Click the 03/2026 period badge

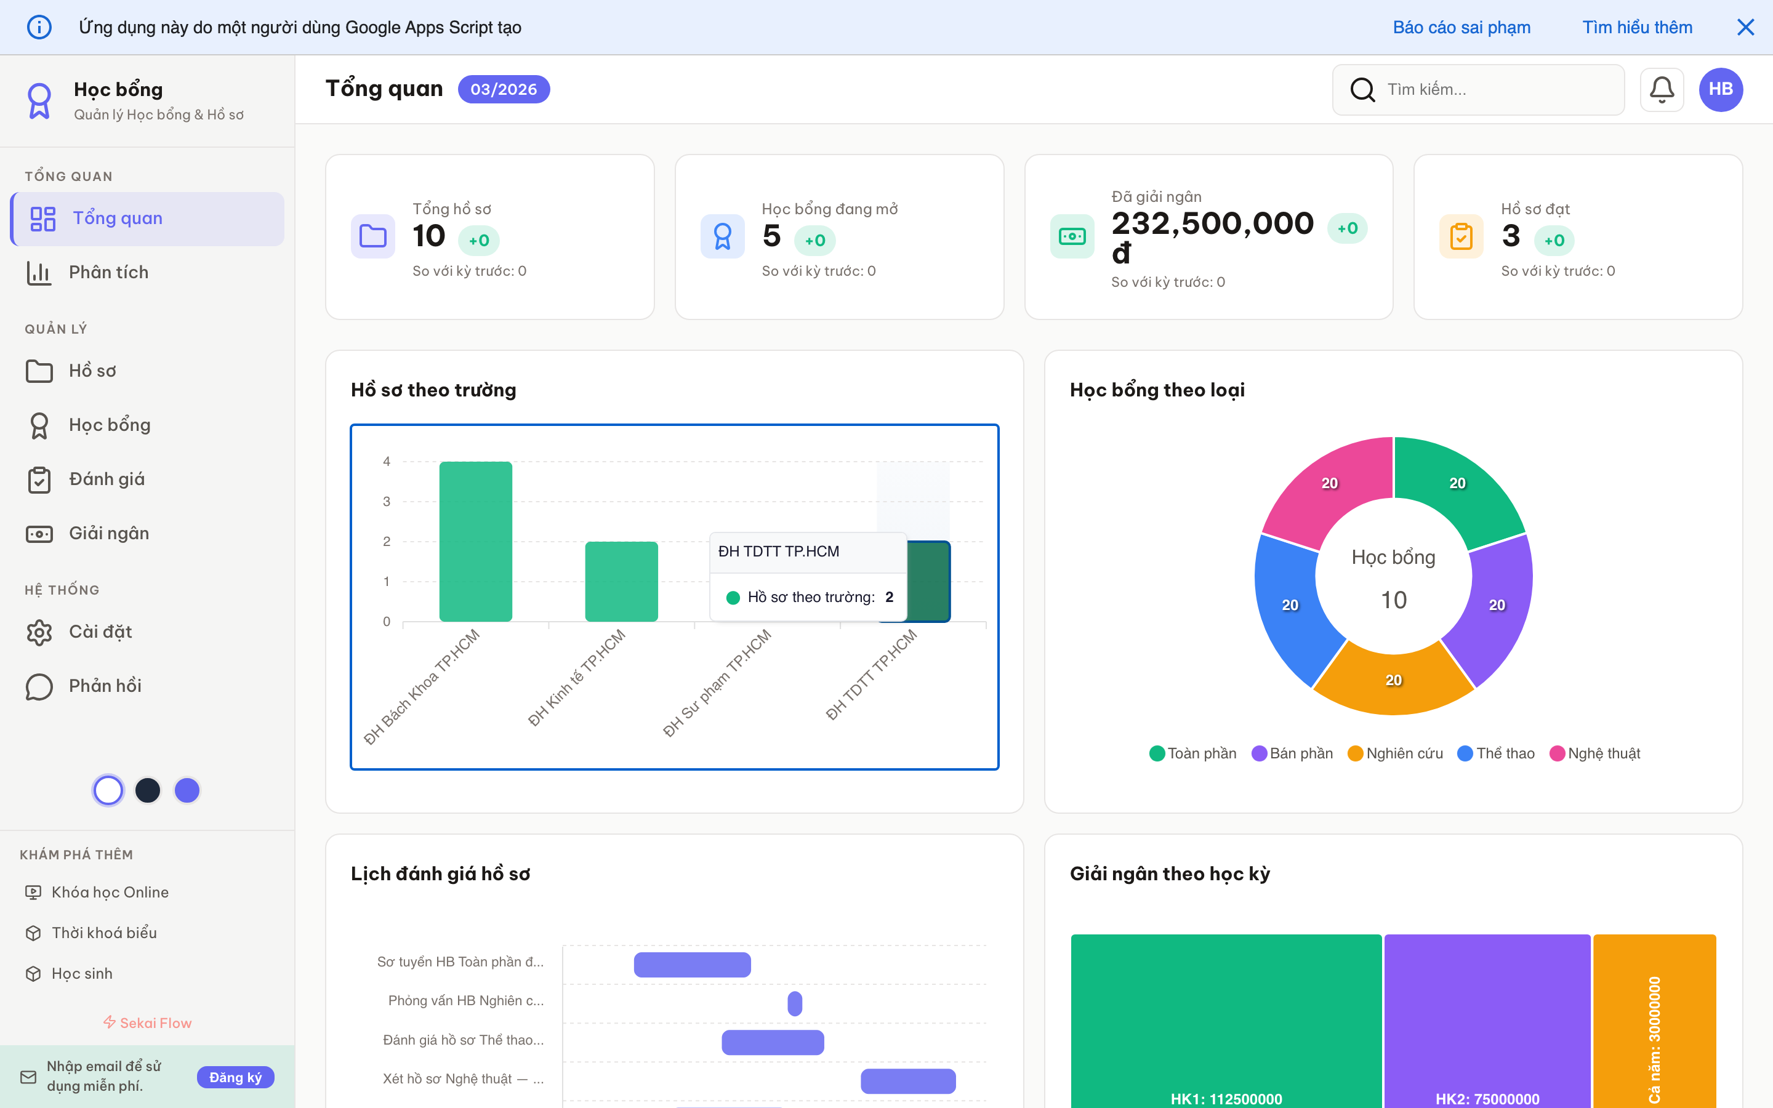click(504, 89)
